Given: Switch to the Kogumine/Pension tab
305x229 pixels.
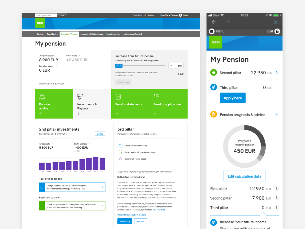Looking at the screenshot, I should click(x=69, y=34).
